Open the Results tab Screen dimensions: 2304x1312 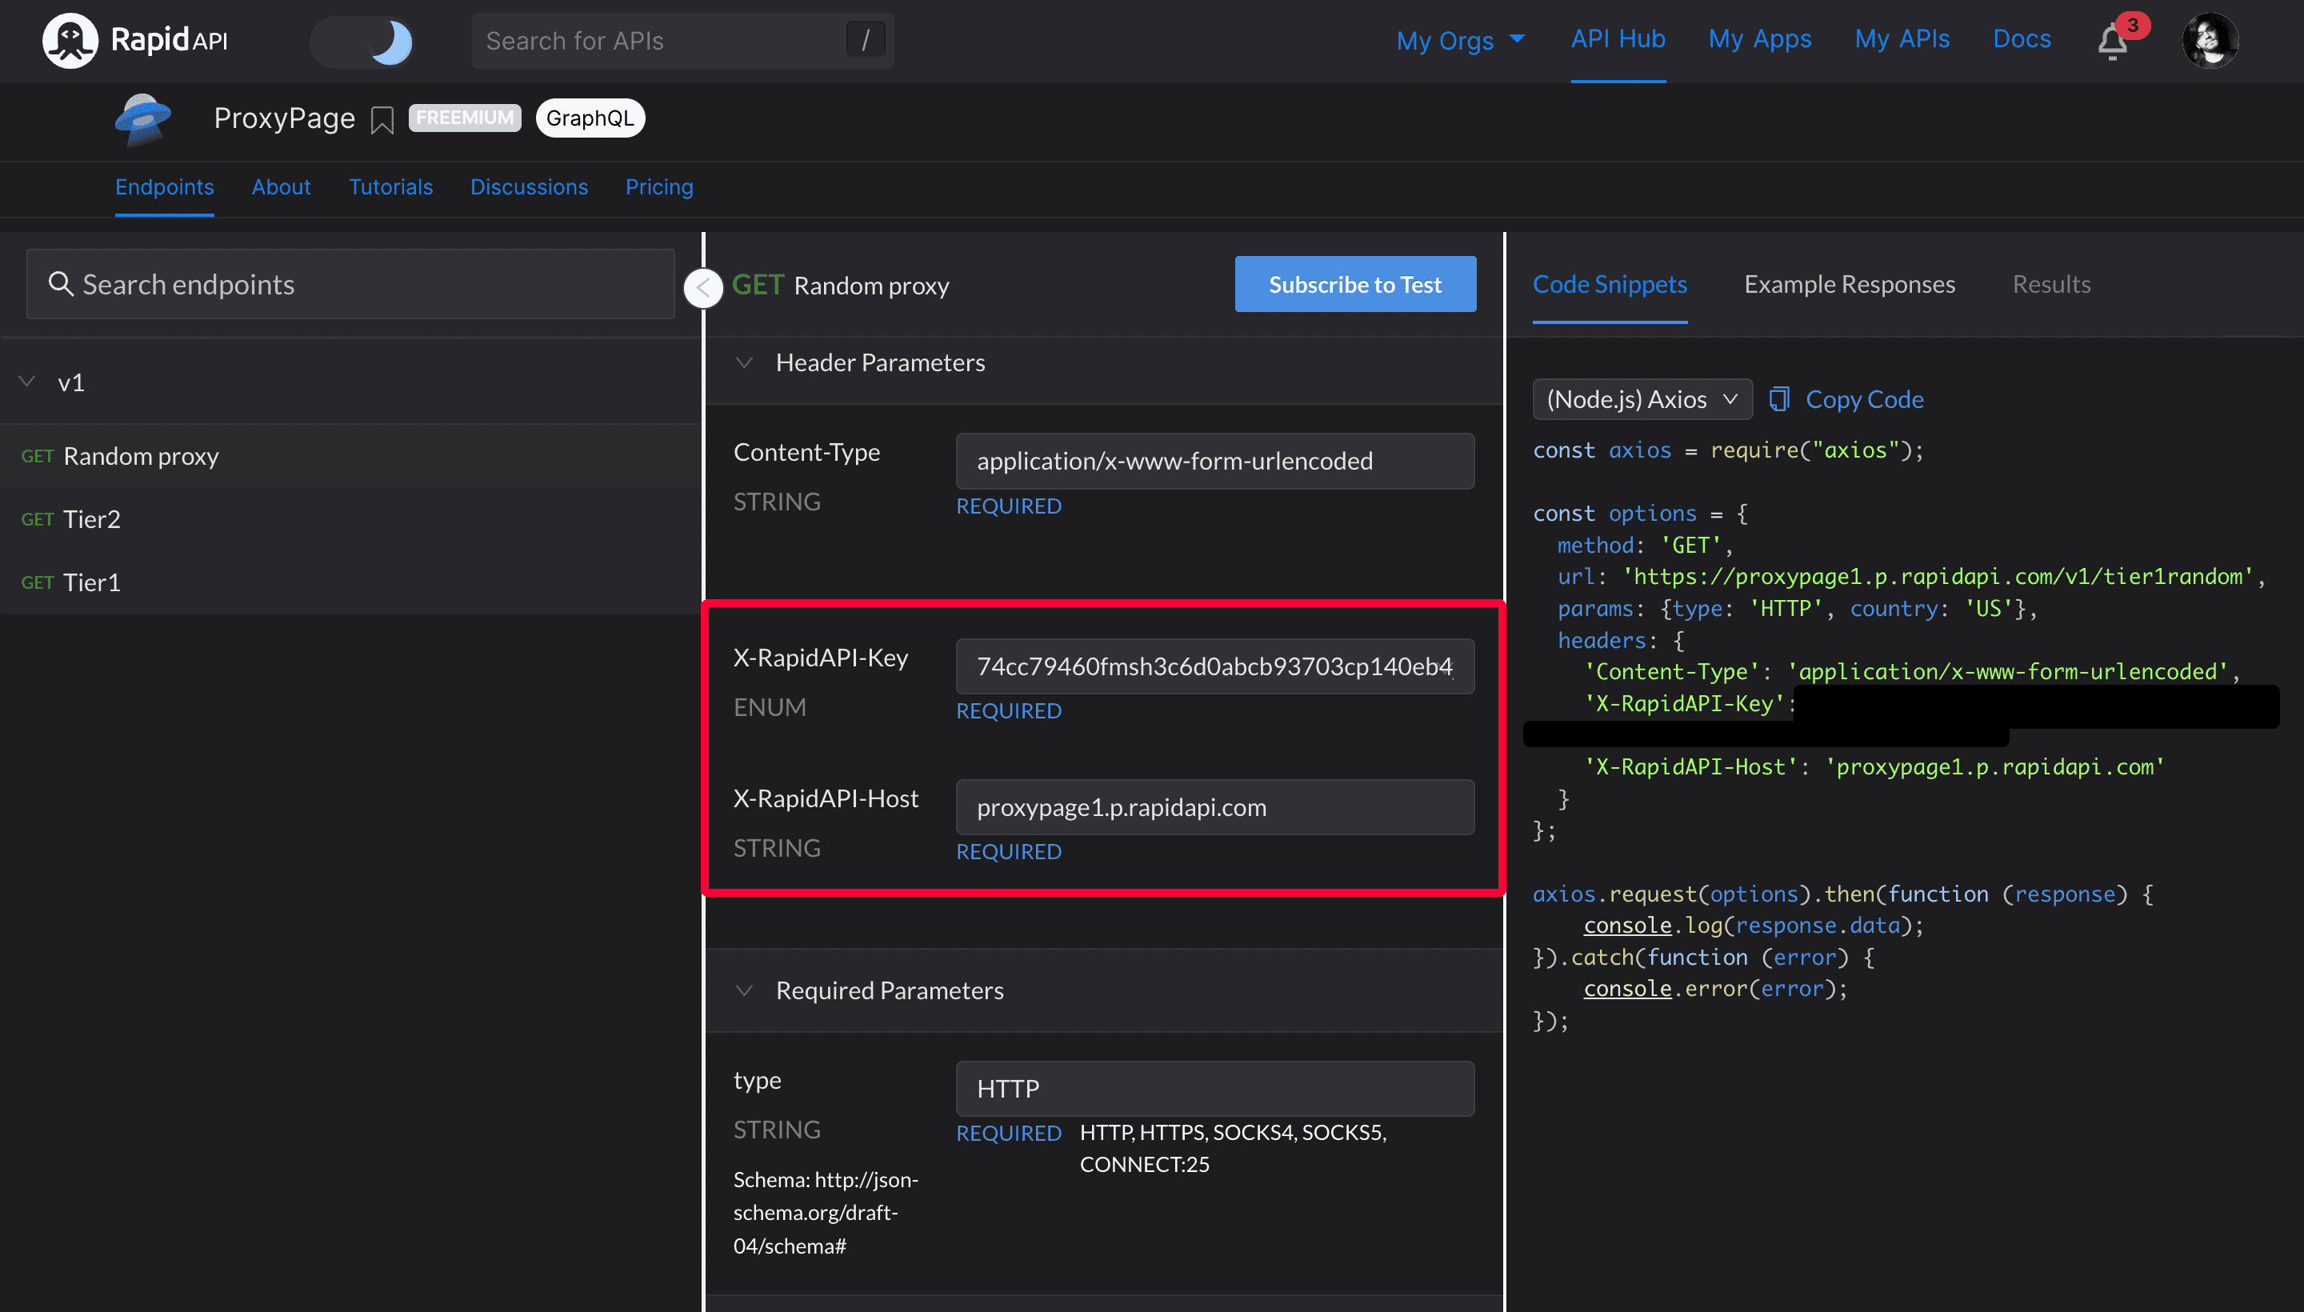pyautogui.click(x=2051, y=284)
